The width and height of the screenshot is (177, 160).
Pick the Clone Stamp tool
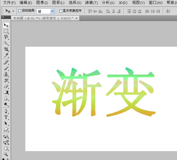(x=6, y=74)
